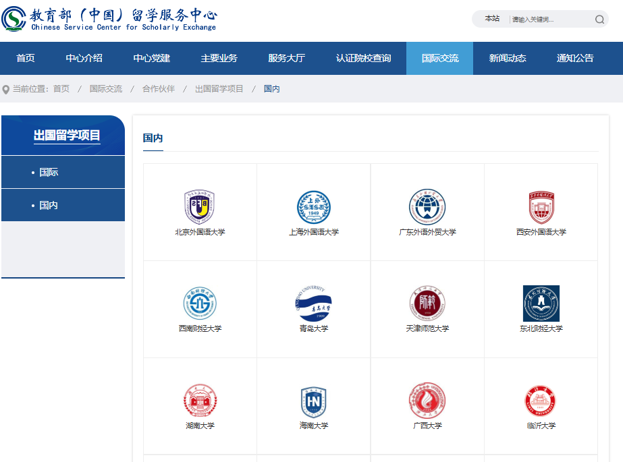Click the 广西大学 red flame emblem
This screenshot has width=623, height=462.
pos(427,401)
